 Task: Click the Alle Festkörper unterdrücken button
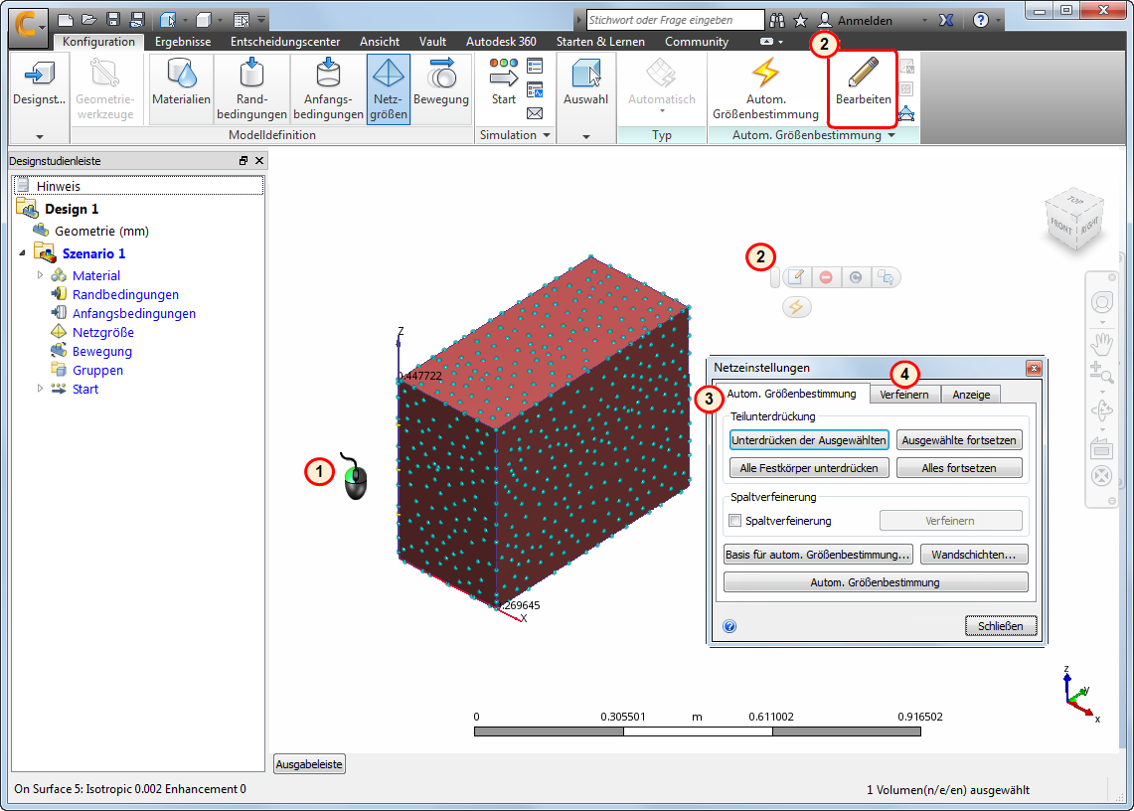point(809,468)
